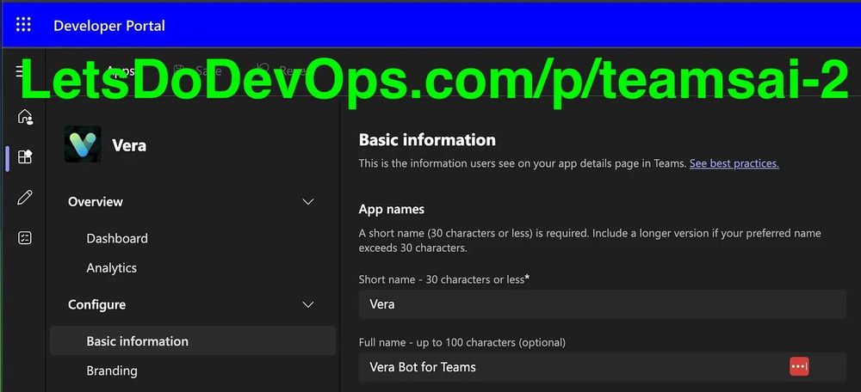Click the Developer Portal title

[109, 26]
